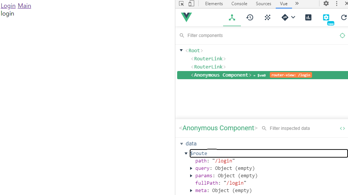Click magnifier icon beside Filter inspected data
The width and height of the screenshot is (348, 195).
(264, 128)
